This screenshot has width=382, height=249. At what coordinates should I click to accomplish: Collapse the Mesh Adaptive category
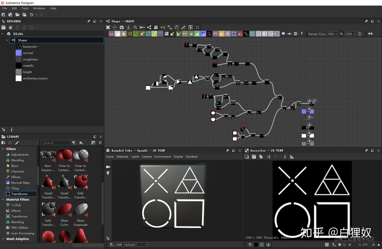3,239
